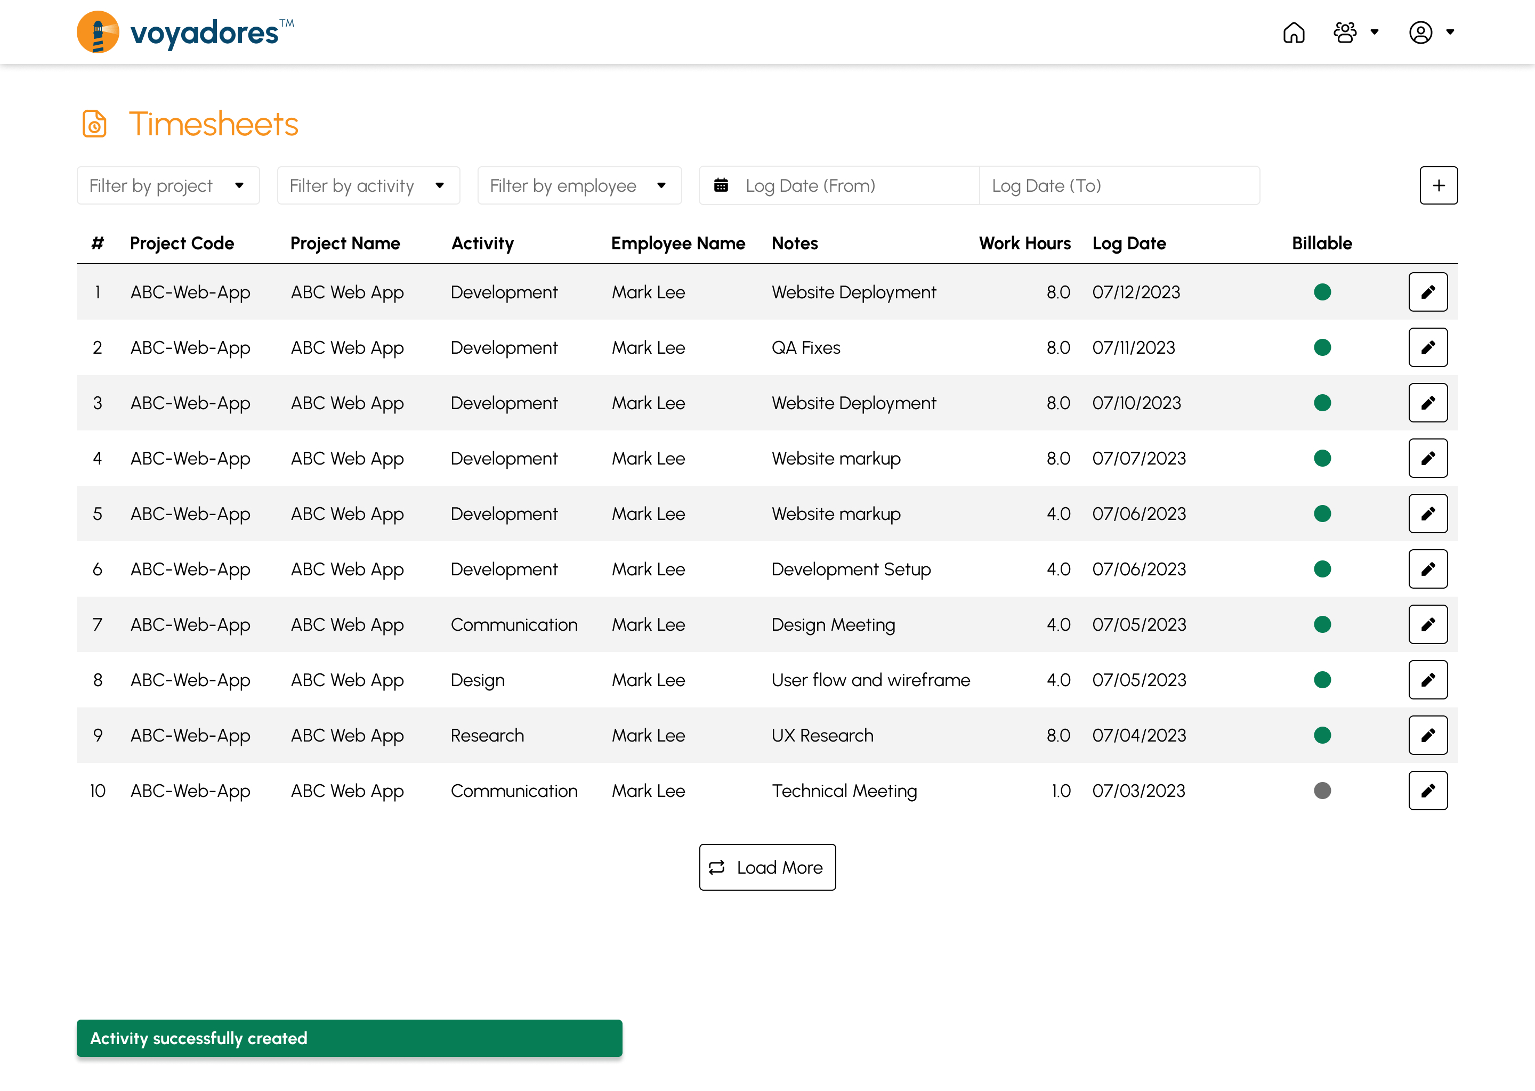Image resolution: width=1535 pixels, height=1091 pixels.
Task: Click the Work Hours column header
Action: [1024, 244]
